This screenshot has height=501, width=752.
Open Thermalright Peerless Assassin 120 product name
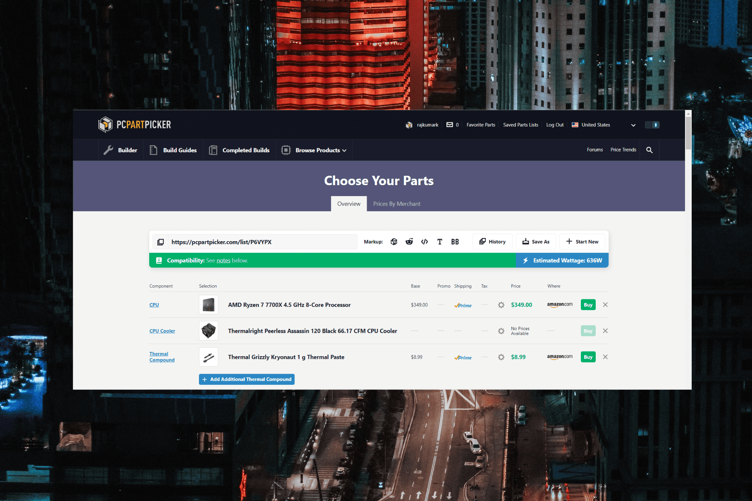point(313,331)
